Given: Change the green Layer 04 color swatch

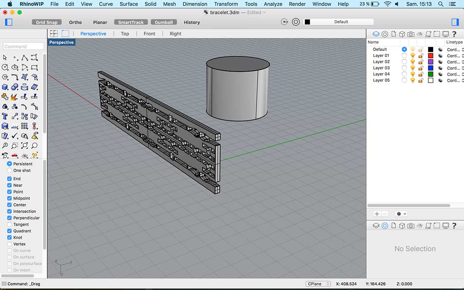Looking at the screenshot, I should click(x=431, y=74).
